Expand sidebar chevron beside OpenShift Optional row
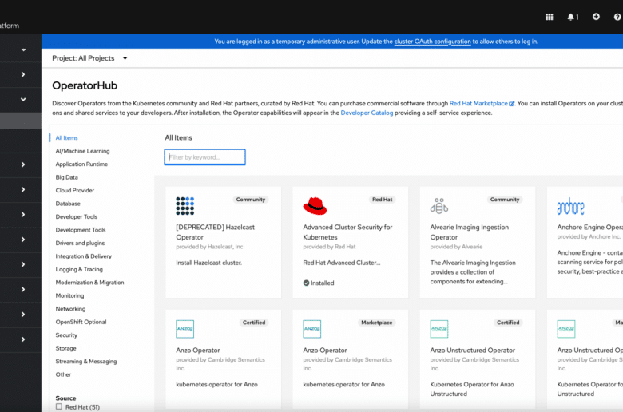 tap(23, 315)
